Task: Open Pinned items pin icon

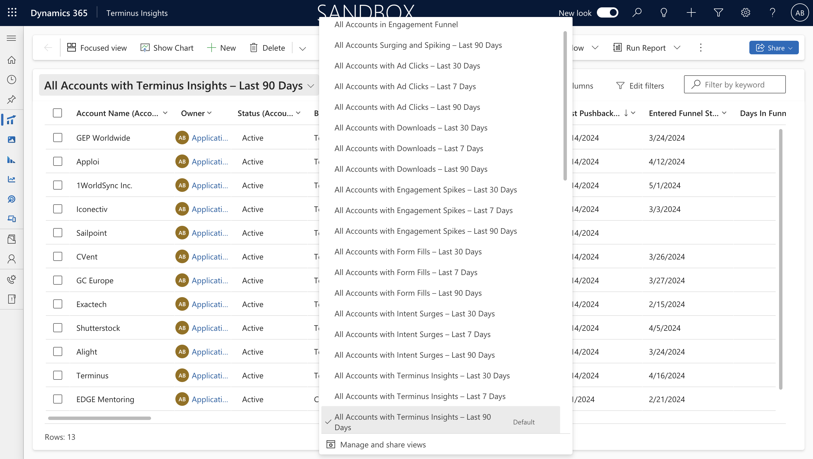Action: (11, 99)
